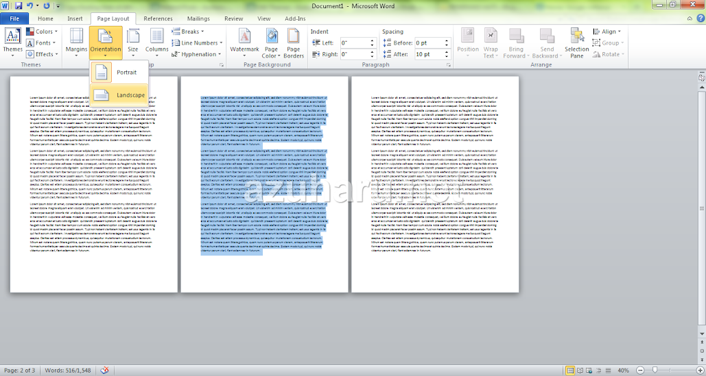
Task: Click the proofing errors icon in status bar
Action: (x=104, y=371)
